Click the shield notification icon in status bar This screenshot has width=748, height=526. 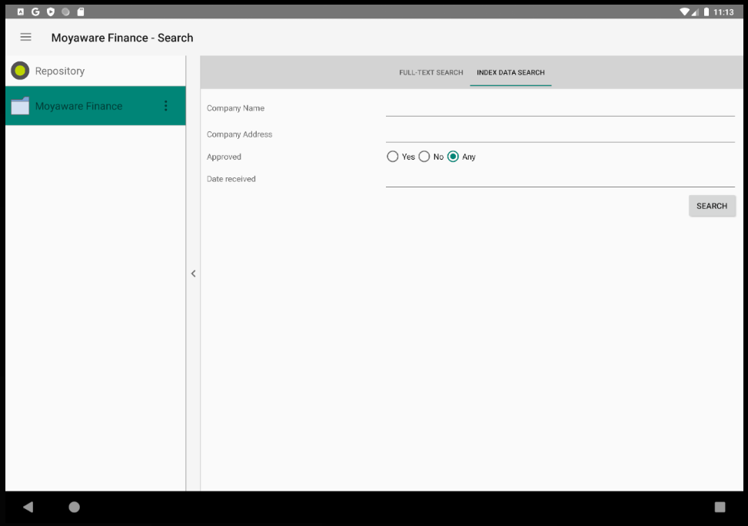[50, 11]
